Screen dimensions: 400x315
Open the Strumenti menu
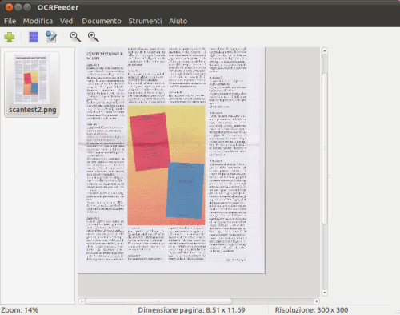145,21
